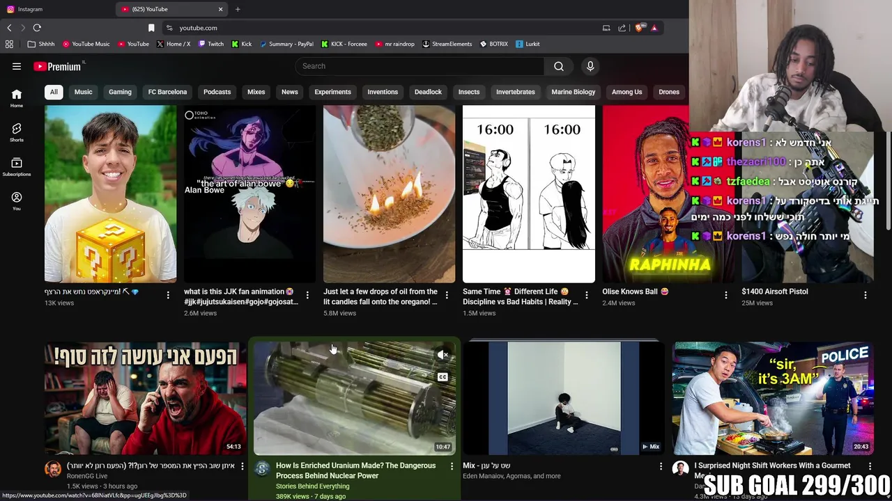Switch to the Instagram tab
Image resolution: width=892 pixels, height=501 pixels.
coord(56,9)
